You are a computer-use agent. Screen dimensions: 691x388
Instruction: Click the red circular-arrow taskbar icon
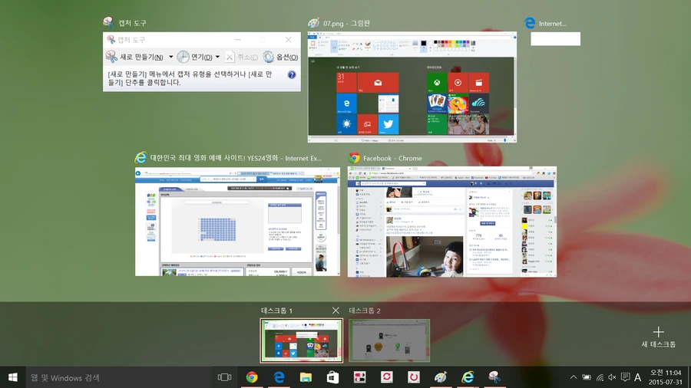pos(413,377)
